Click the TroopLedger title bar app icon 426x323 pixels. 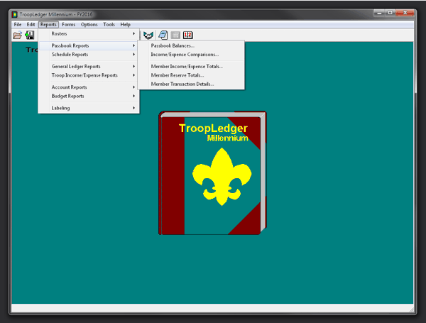[15, 14]
